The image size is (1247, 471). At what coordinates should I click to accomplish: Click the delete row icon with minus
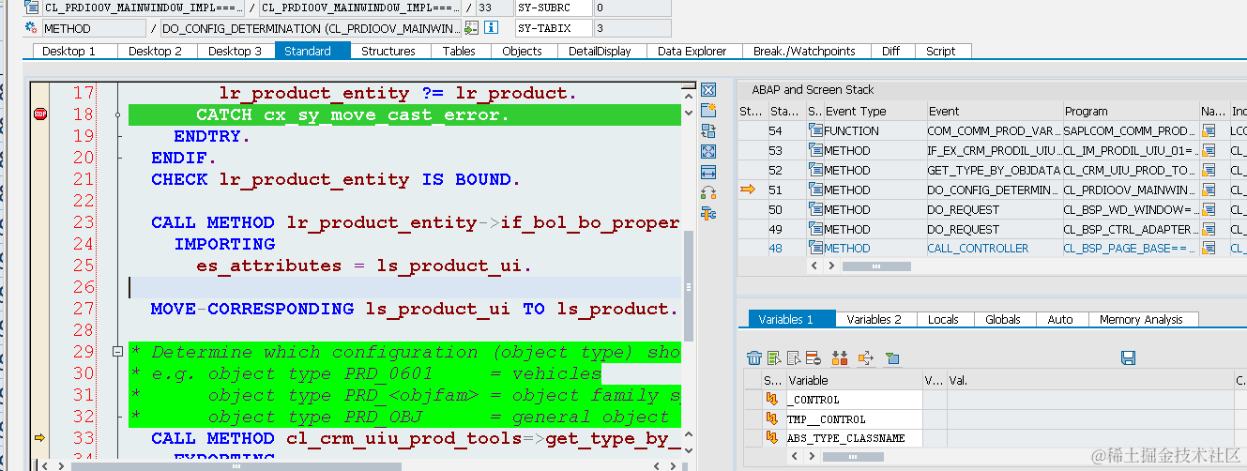point(813,358)
